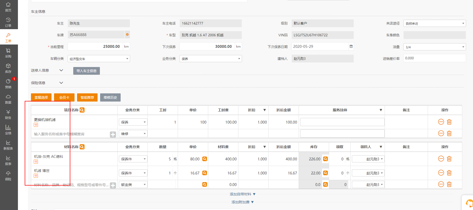Delete the 机滤 博世 material row
The height and width of the screenshot is (210, 473).
coord(449,173)
